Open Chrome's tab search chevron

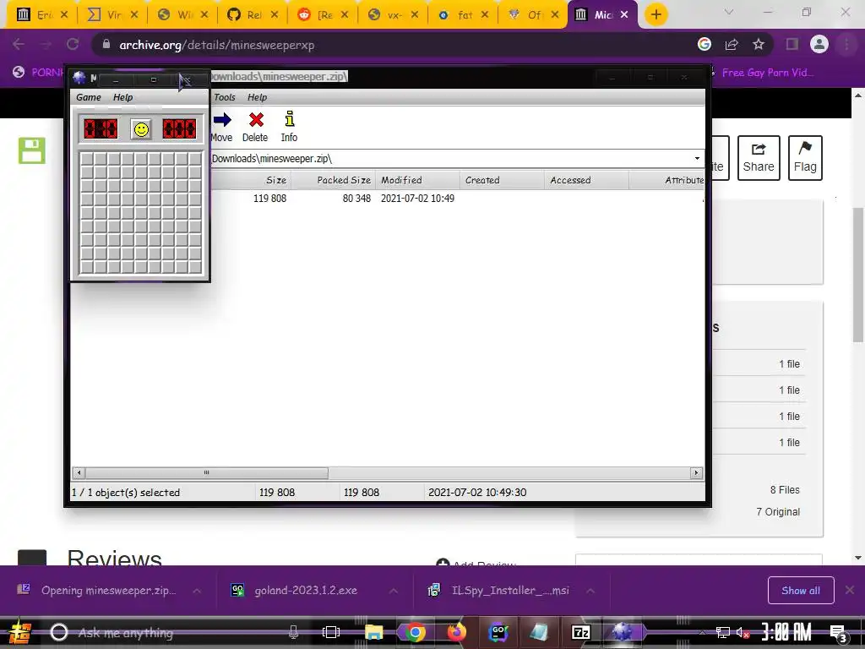click(x=729, y=12)
